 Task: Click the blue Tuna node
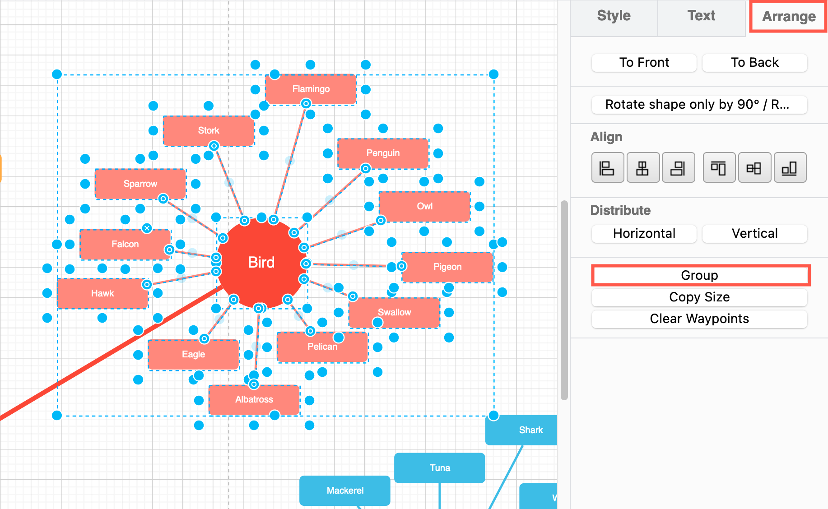[439, 468]
